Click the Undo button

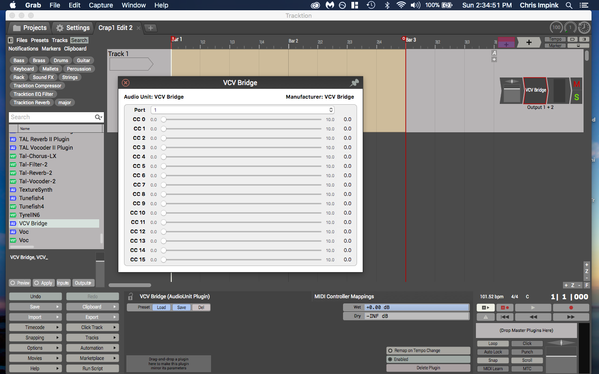point(35,296)
